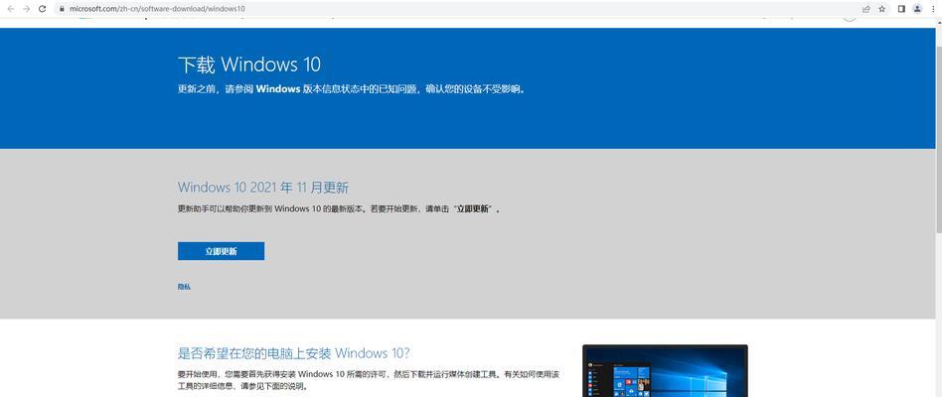
Task: Click the 立即更新 button
Action: [221, 251]
